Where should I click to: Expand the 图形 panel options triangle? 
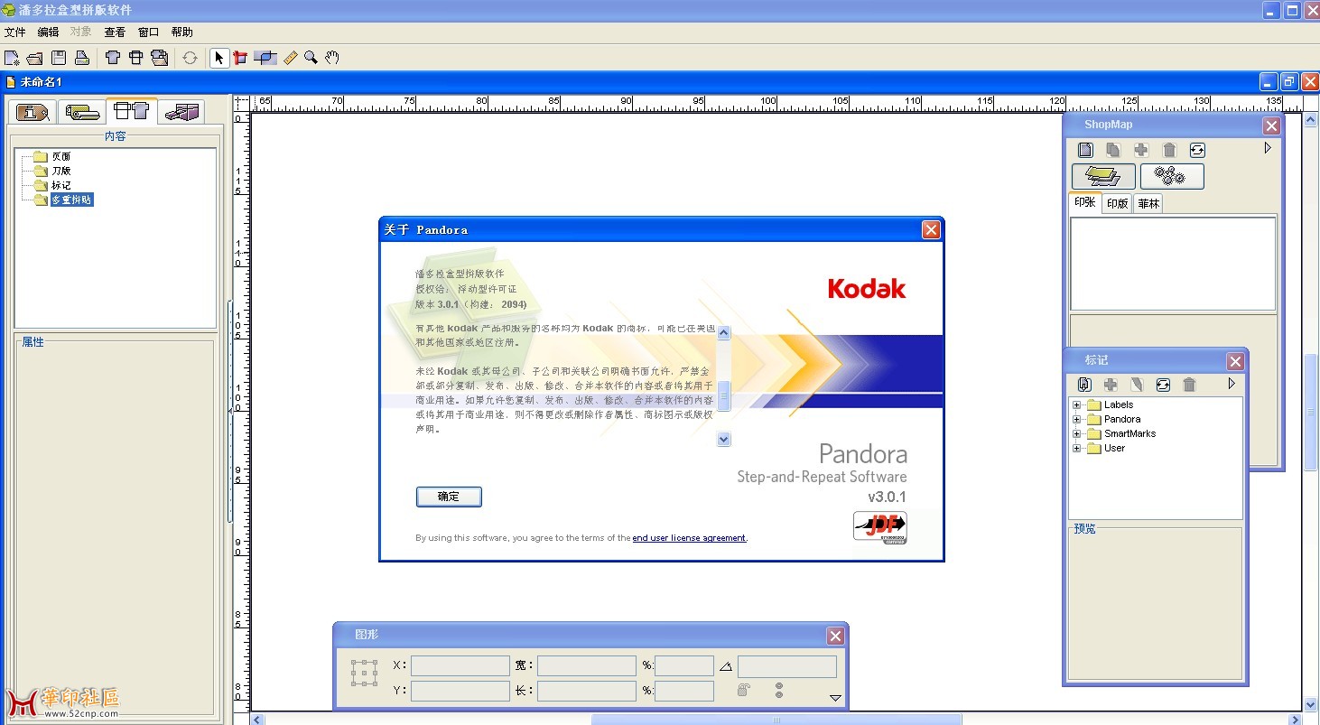point(835,698)
